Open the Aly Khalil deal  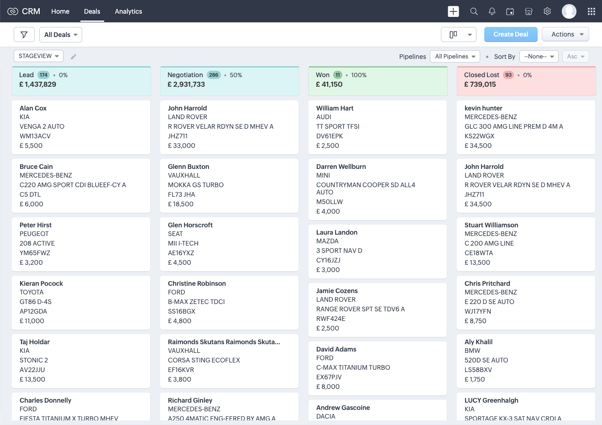point(526,361)
